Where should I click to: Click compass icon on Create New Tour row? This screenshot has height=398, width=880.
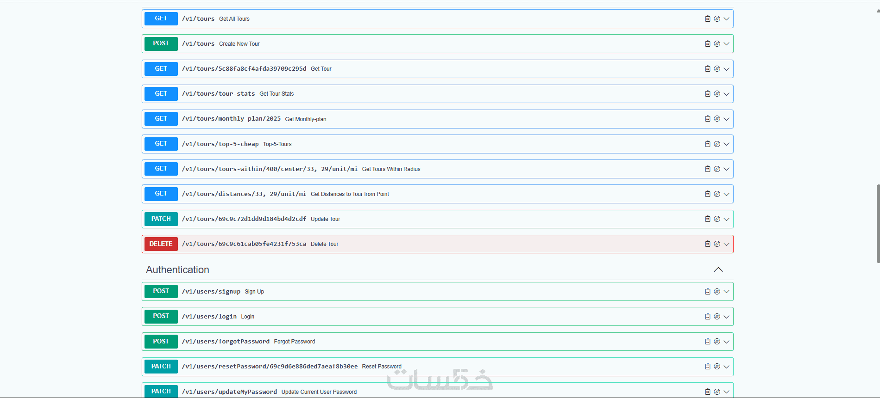[x=717, y=44]
